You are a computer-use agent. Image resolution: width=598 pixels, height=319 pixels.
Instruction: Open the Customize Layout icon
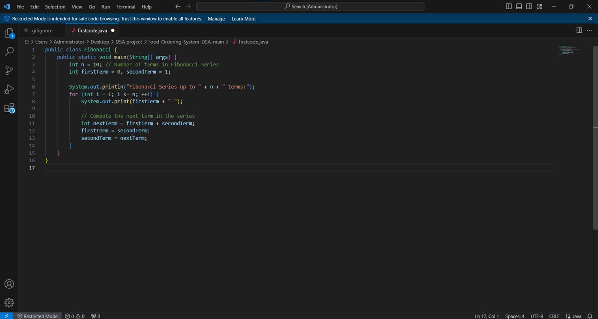click(x=539, y=6)
